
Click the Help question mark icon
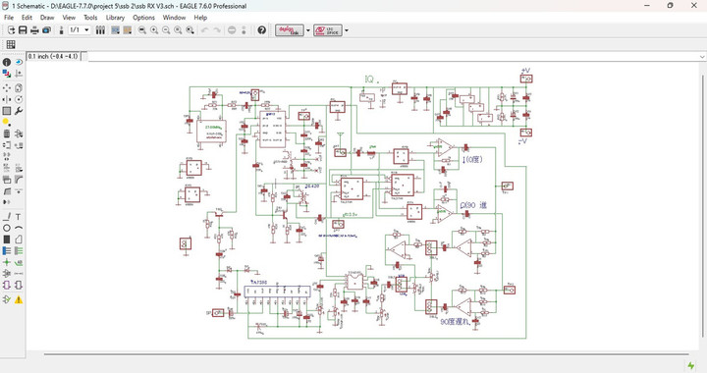(261, 30)
